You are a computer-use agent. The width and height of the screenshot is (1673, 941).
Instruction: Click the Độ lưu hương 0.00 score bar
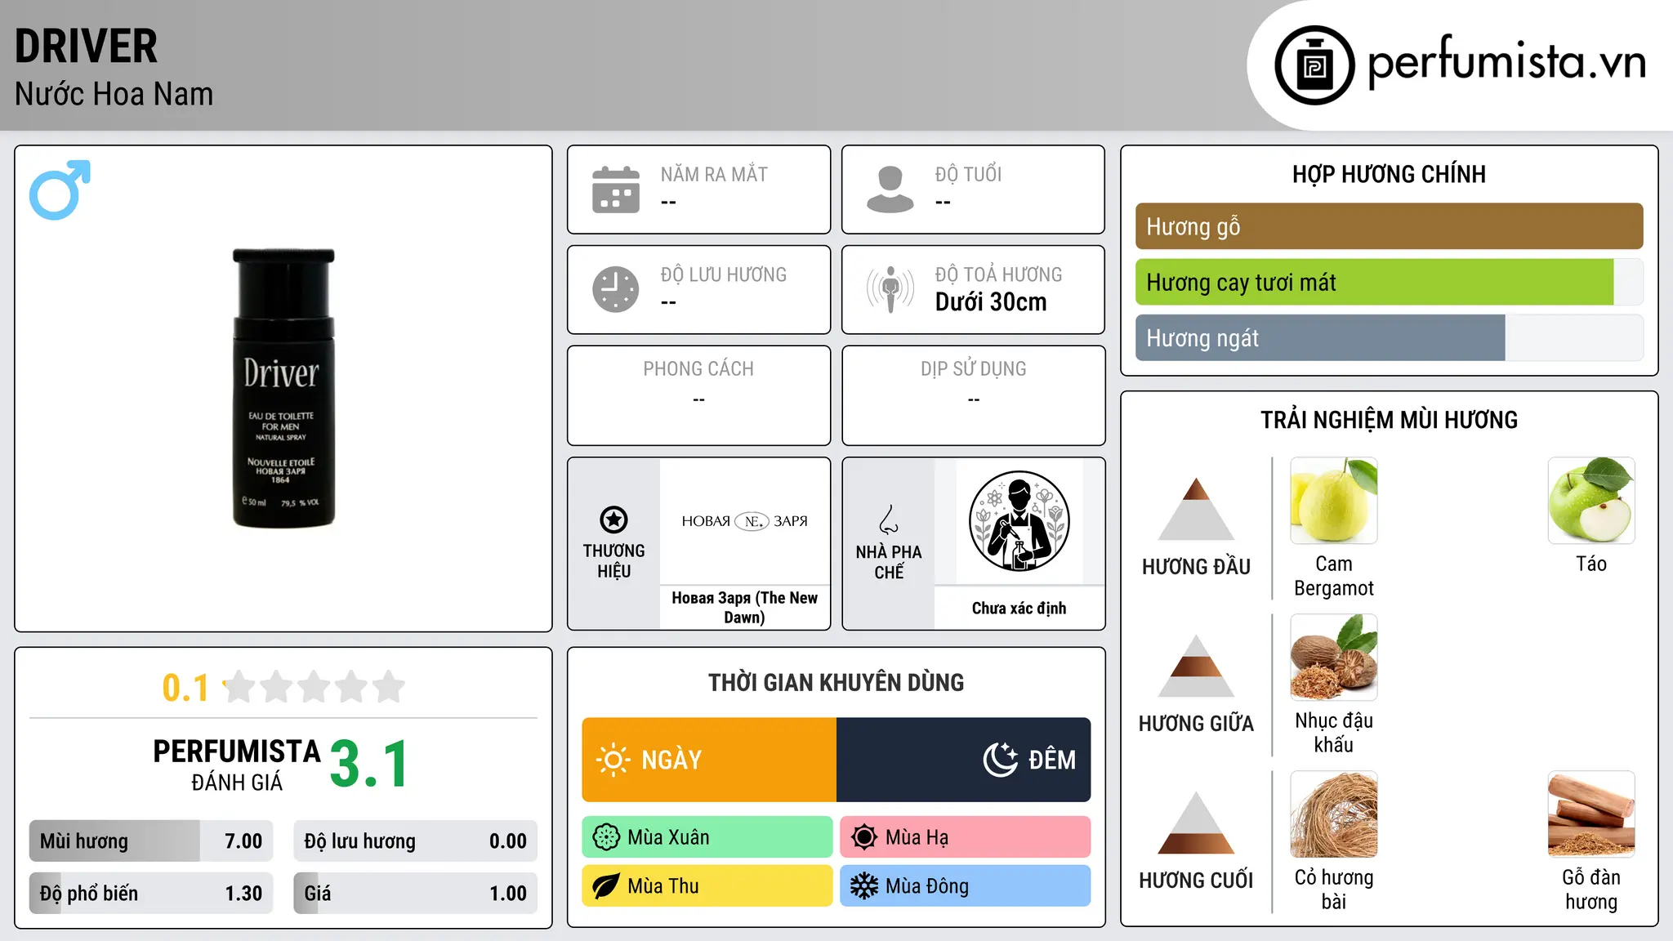tap(415, 841)
